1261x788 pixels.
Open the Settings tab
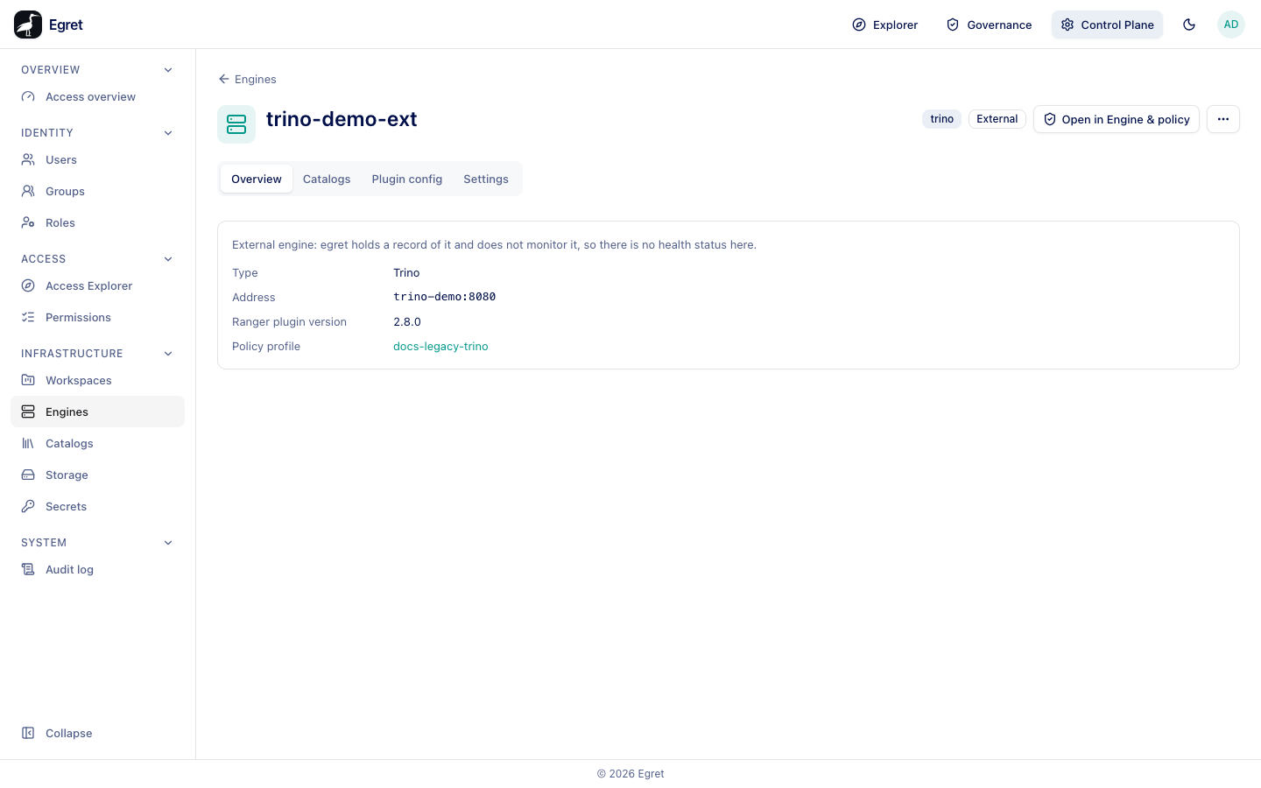coord(486,179)
